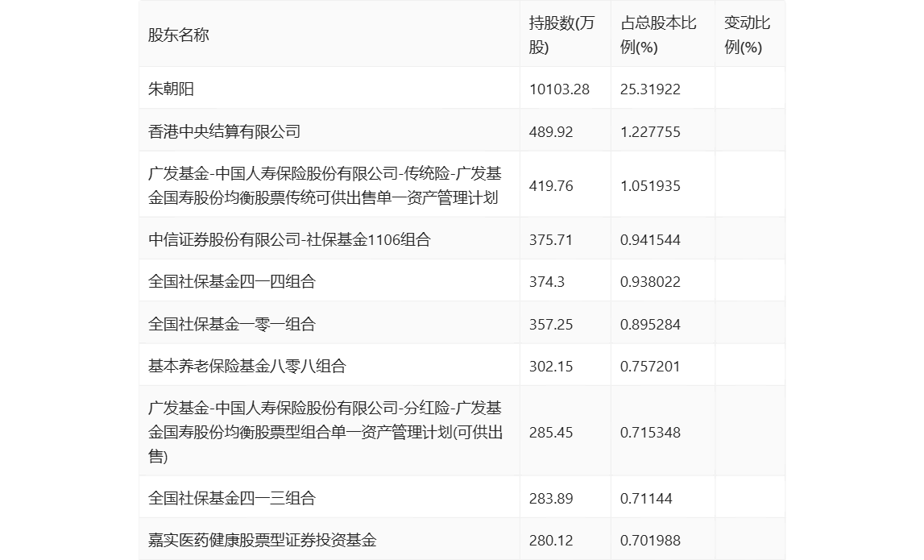Select the value 375.71
Viewport: 924px width, 560px height.
550,239
